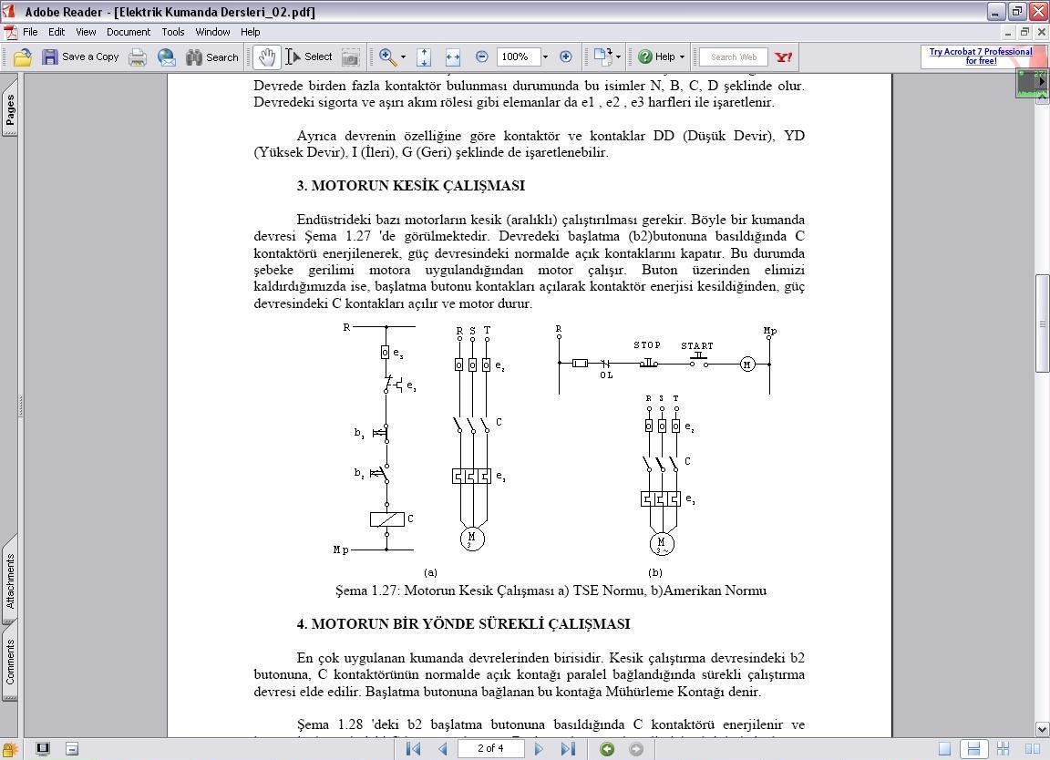Click the Fit Width icon

pyautogui.click(x=452, y=56)
